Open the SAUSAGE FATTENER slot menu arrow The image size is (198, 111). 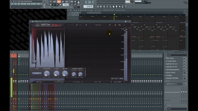click(165, 78)
